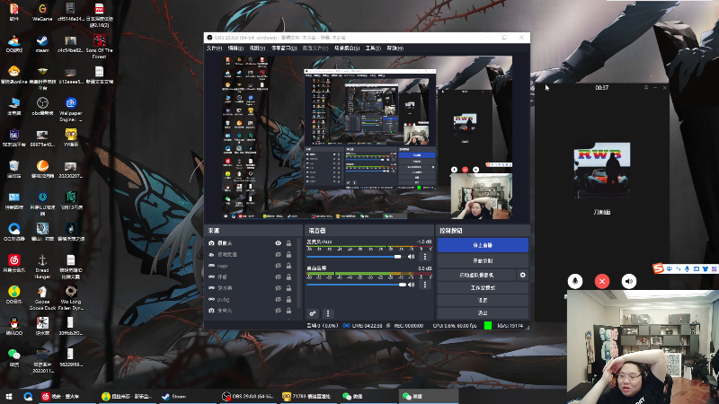Open the Recycle Bin desktop icon
Image resolution: width=719 pixels, height=404 pixels.
(x=14, y=169)
